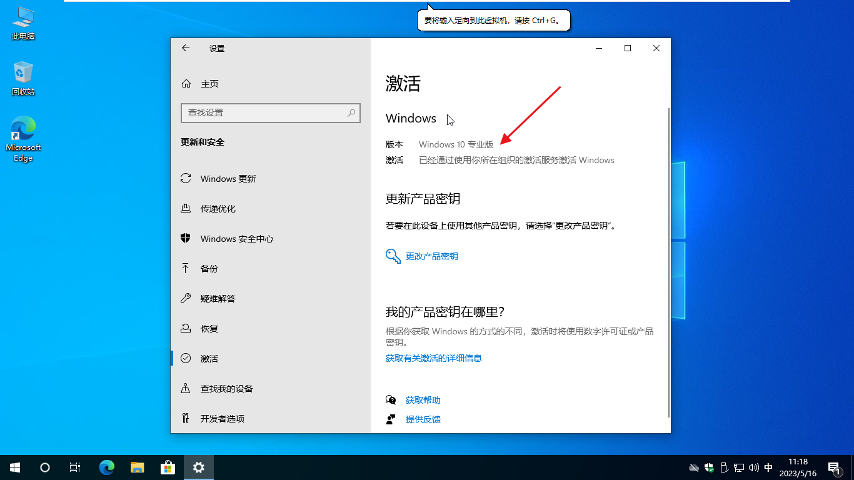854x480 pixels.
Task: Minimize the Settings window
Action: point(599,48)
